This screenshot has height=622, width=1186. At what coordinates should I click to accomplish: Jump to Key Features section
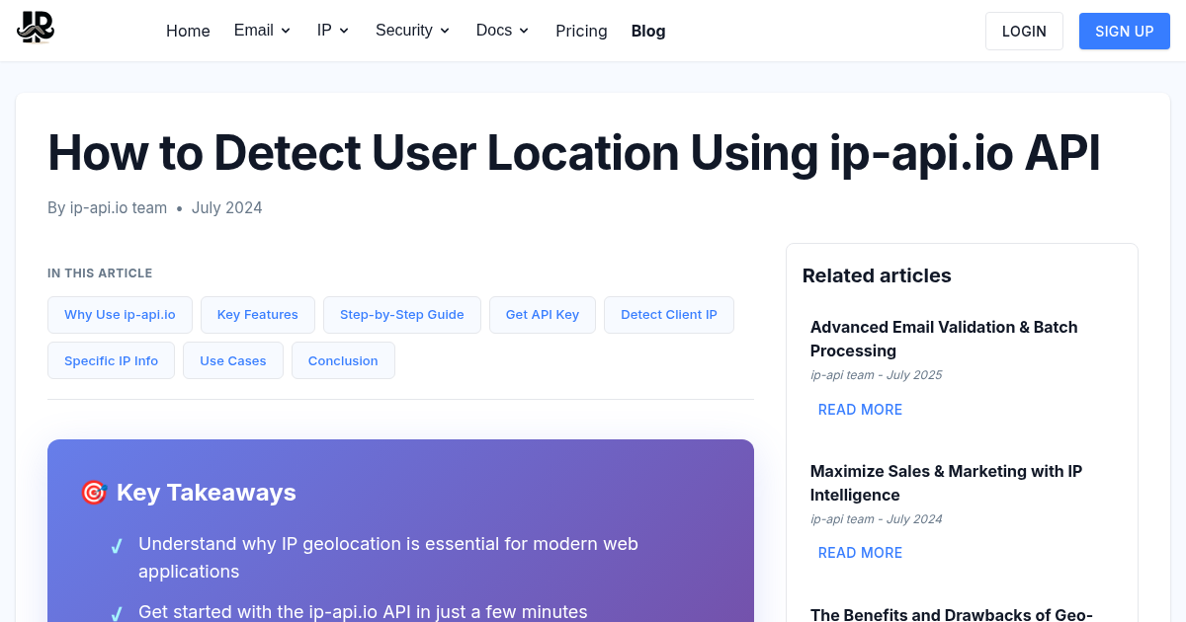point(258,315)
